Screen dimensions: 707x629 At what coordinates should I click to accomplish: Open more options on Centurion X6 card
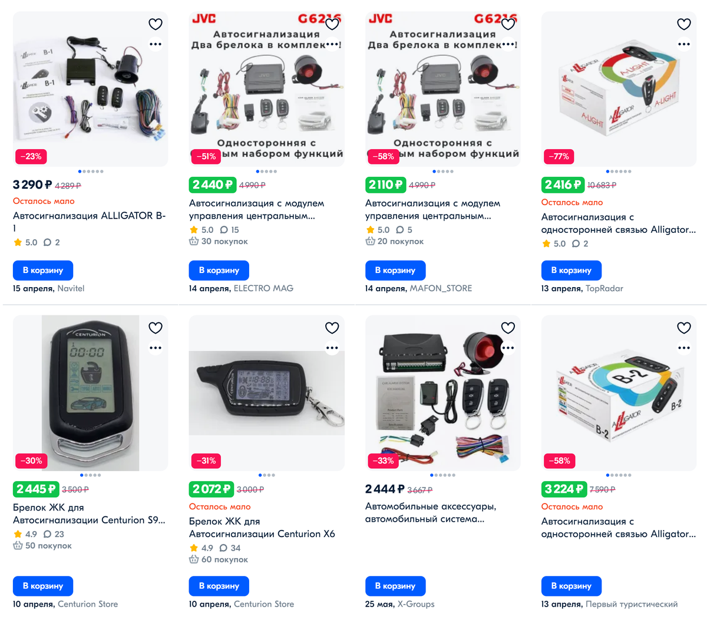click(332, 348)
